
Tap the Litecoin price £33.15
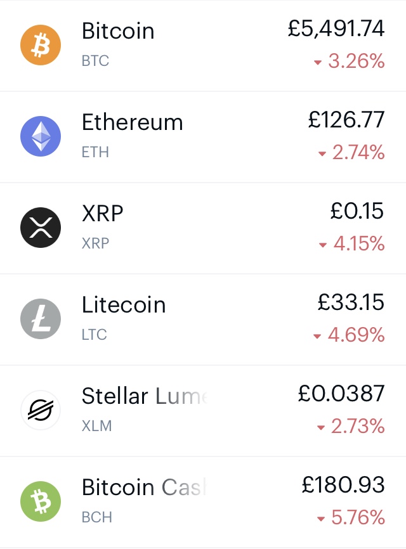point(351,302)
